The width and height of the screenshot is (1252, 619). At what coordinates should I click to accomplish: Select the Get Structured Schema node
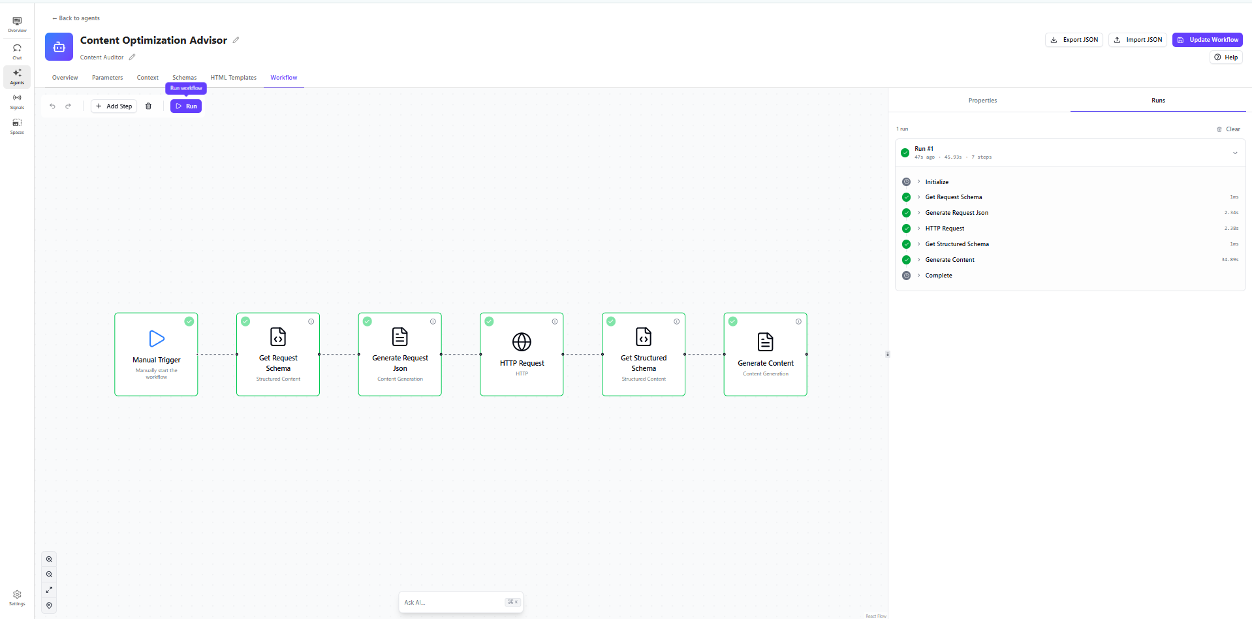644,354
